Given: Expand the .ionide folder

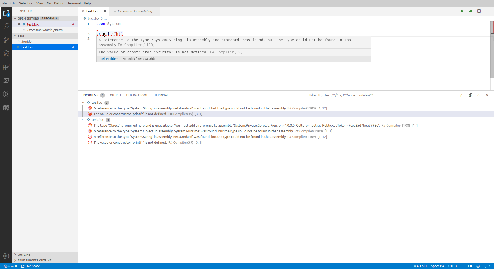Looking at the screenshot, I should pyautogui.click(x=19, y=41).
